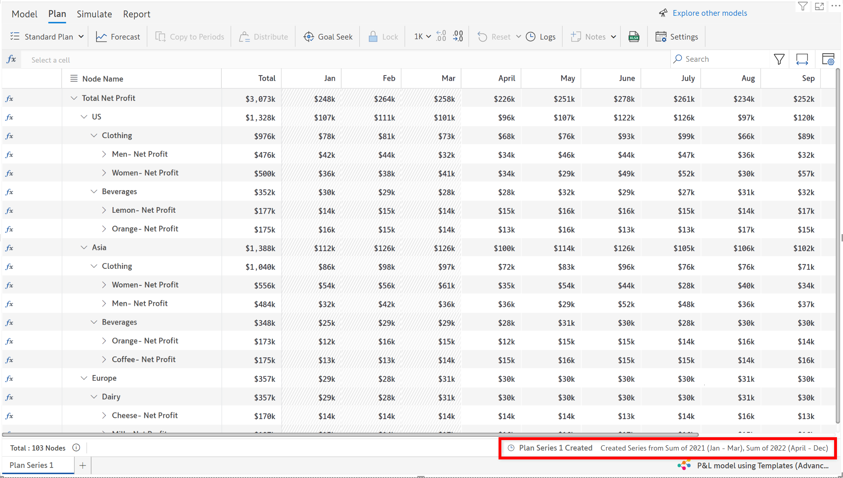Viewport: 843px width, 478px height.
Task: Click the increase decimal places icon
Action: pos(441,37)
